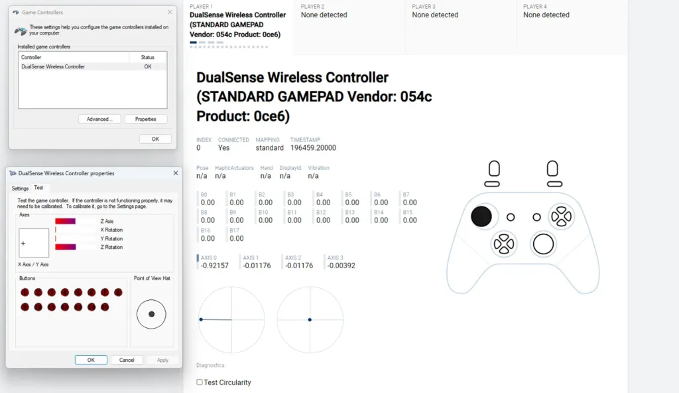Click button indicator 1 in the Buttons panel

tap(25, 292)
